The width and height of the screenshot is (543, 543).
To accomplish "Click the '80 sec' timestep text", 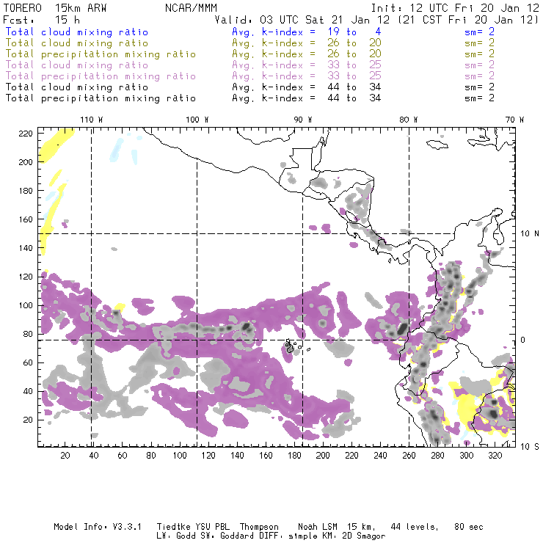I will pyautogui.click(x=469, y=527).
